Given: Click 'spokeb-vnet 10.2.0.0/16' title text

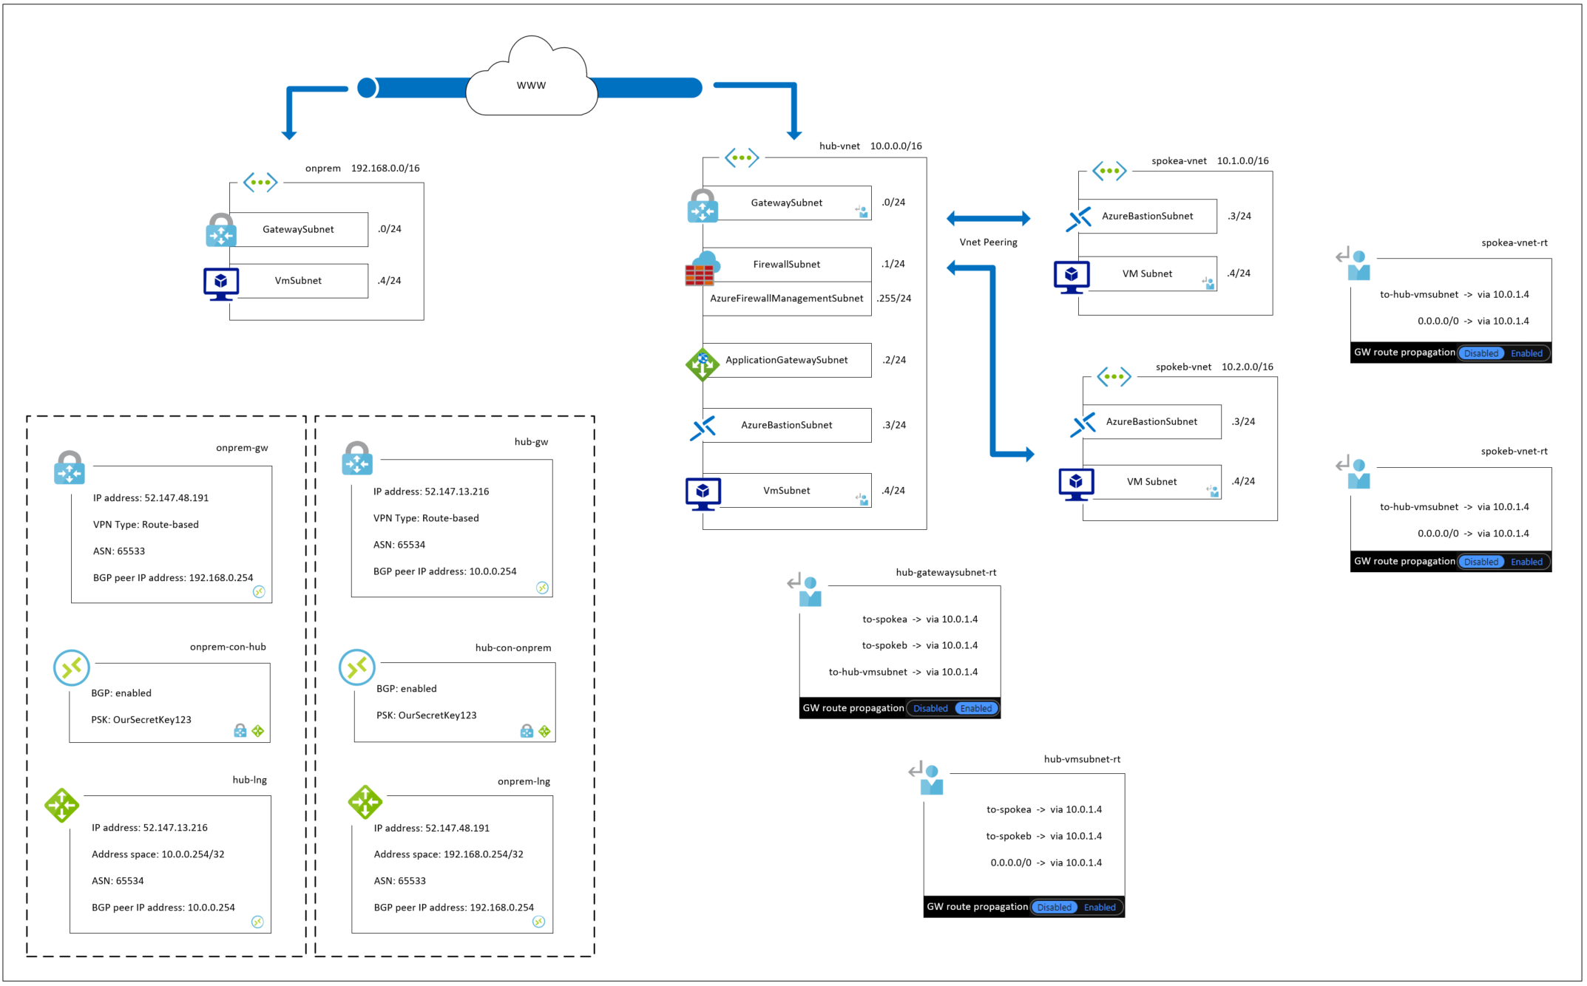Looking at the screenshot, I should 1214,367.
